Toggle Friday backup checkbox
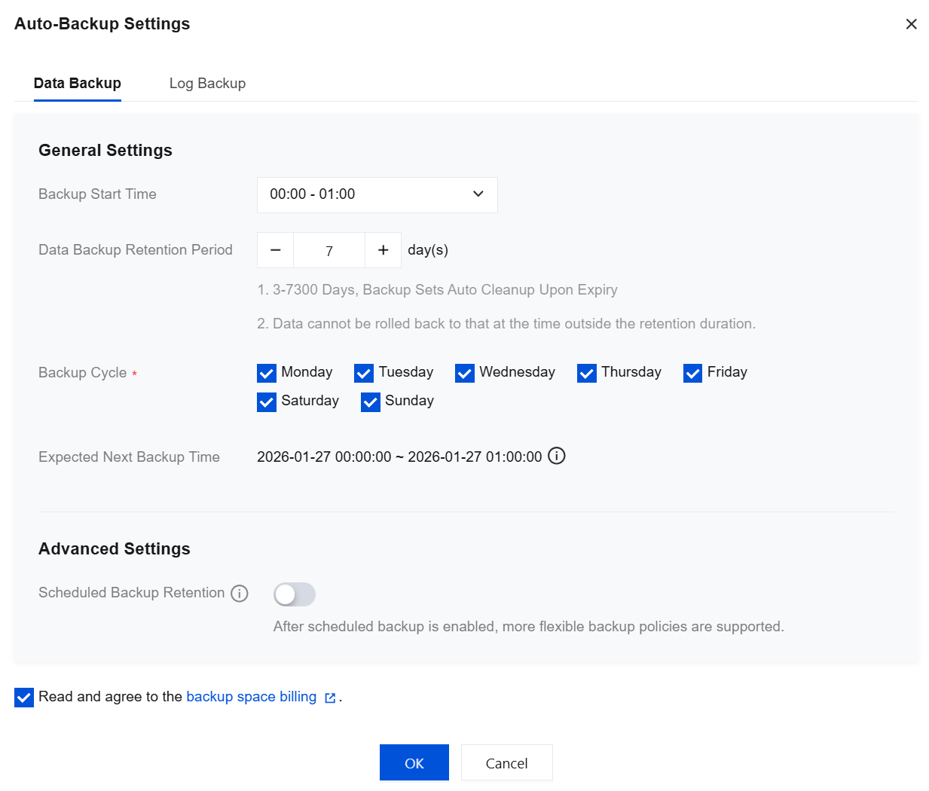 click(x=693, y=374)
